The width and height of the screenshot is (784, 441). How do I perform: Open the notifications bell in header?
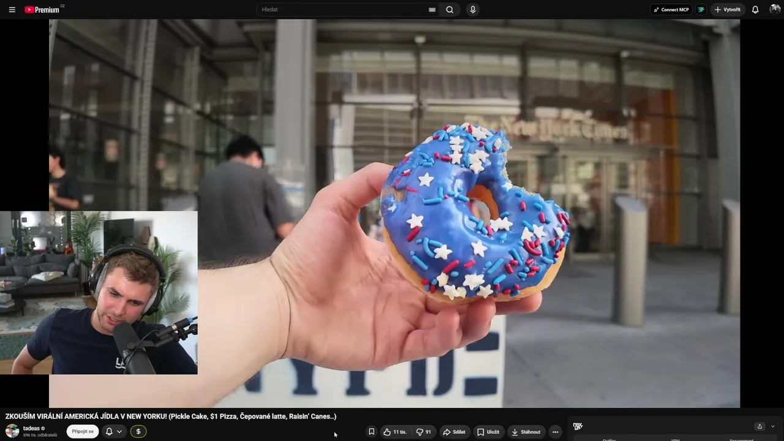click(x=755, y=10)
